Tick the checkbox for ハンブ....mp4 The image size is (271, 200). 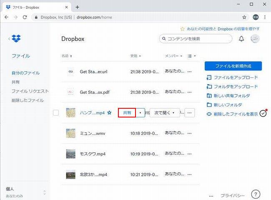56,113
